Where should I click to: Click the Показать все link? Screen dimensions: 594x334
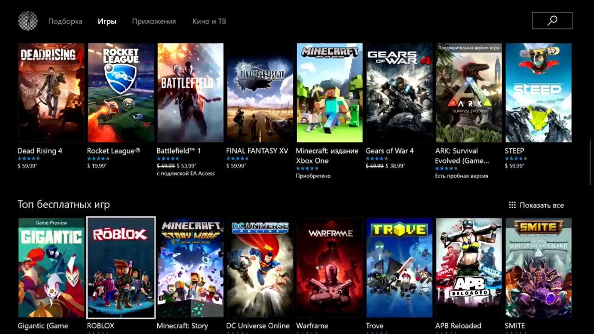[542, 205]
